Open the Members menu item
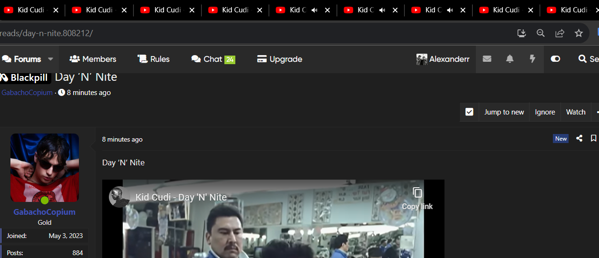Image resolution: width=599 pixels, height=258 pixels. point(93,59)
